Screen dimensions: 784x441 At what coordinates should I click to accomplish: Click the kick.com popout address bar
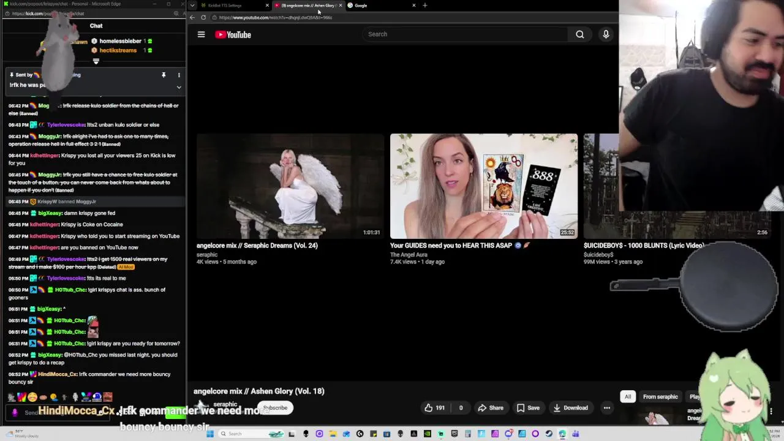[86, 13]
